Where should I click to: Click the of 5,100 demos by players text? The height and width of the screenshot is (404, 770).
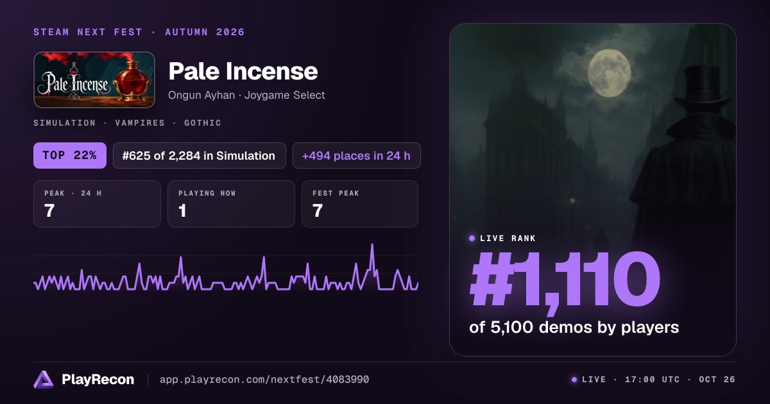coord(574,327)
